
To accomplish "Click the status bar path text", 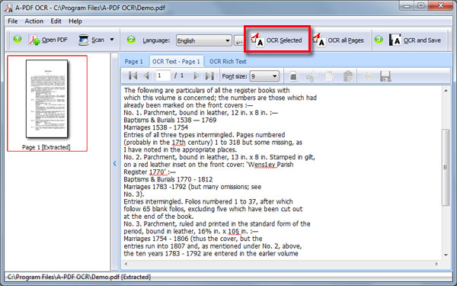I will click(x=78, y=277).
